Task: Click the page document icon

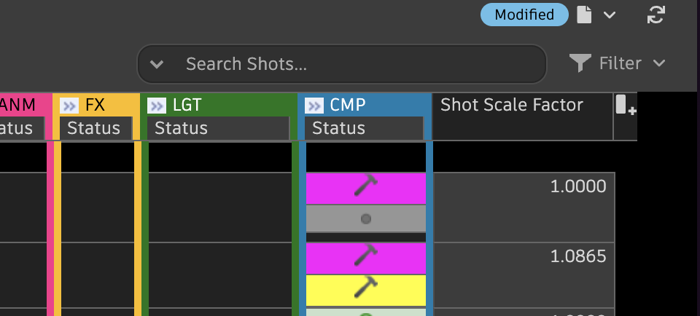Action: tap(584, 15)
